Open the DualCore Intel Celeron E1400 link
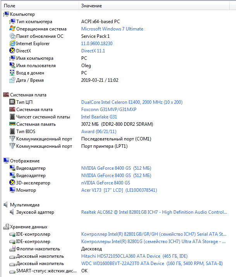 click(x=132, y=102)
